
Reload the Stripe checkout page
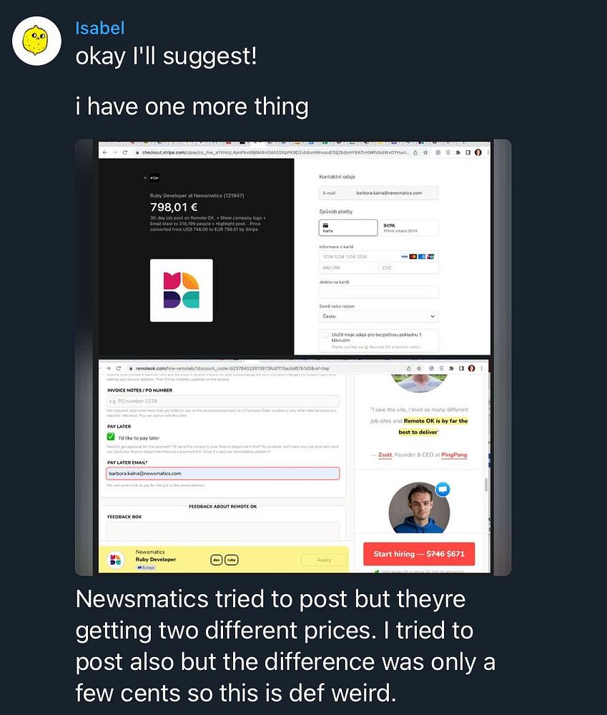coord(125,153)
